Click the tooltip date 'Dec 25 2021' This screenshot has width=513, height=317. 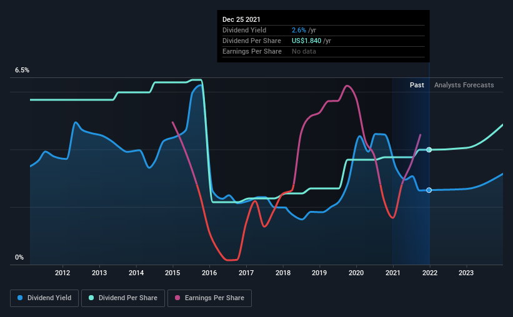[241, 19]
